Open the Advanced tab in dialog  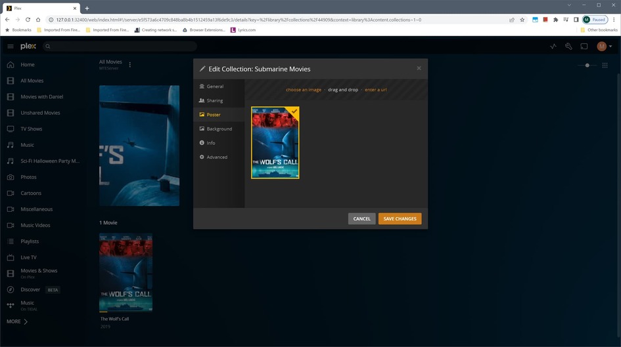pyautogui.click(x=219, y=157)
